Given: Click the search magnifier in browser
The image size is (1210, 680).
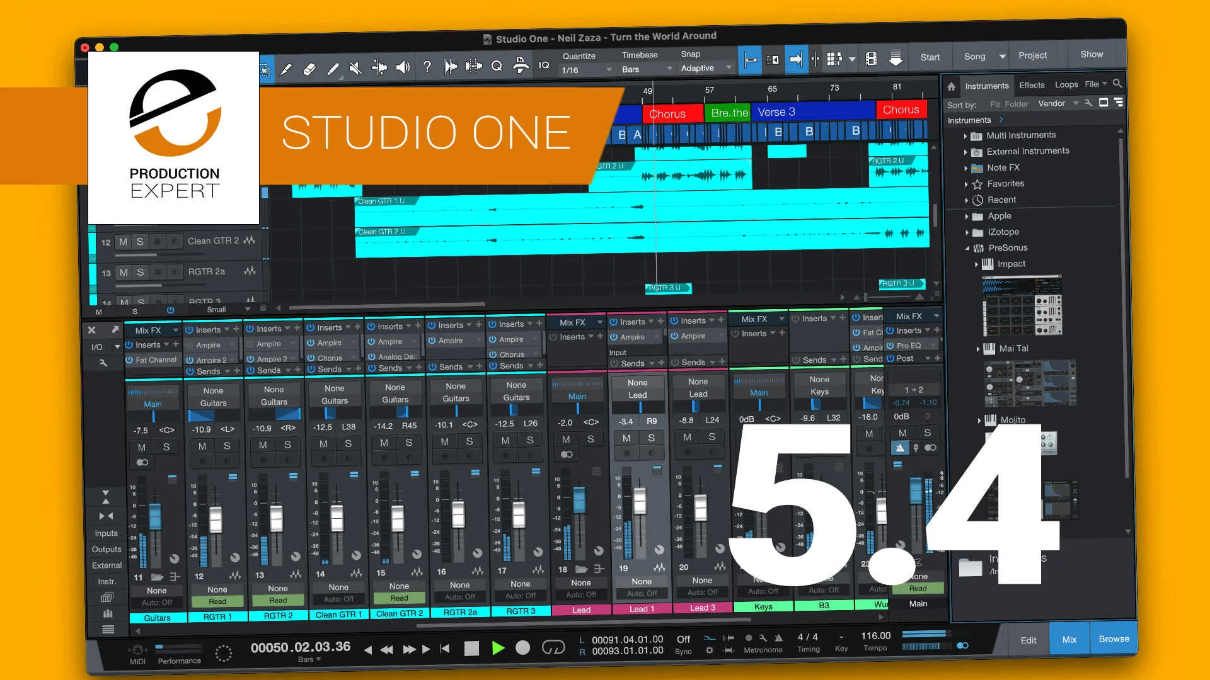Looking at the screenshot, I should pos(1117,83).
